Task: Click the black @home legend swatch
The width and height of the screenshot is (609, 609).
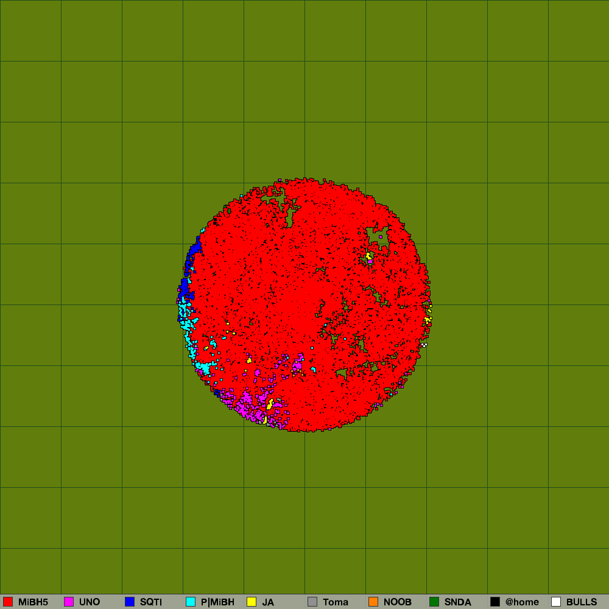Action: point(495,602)
